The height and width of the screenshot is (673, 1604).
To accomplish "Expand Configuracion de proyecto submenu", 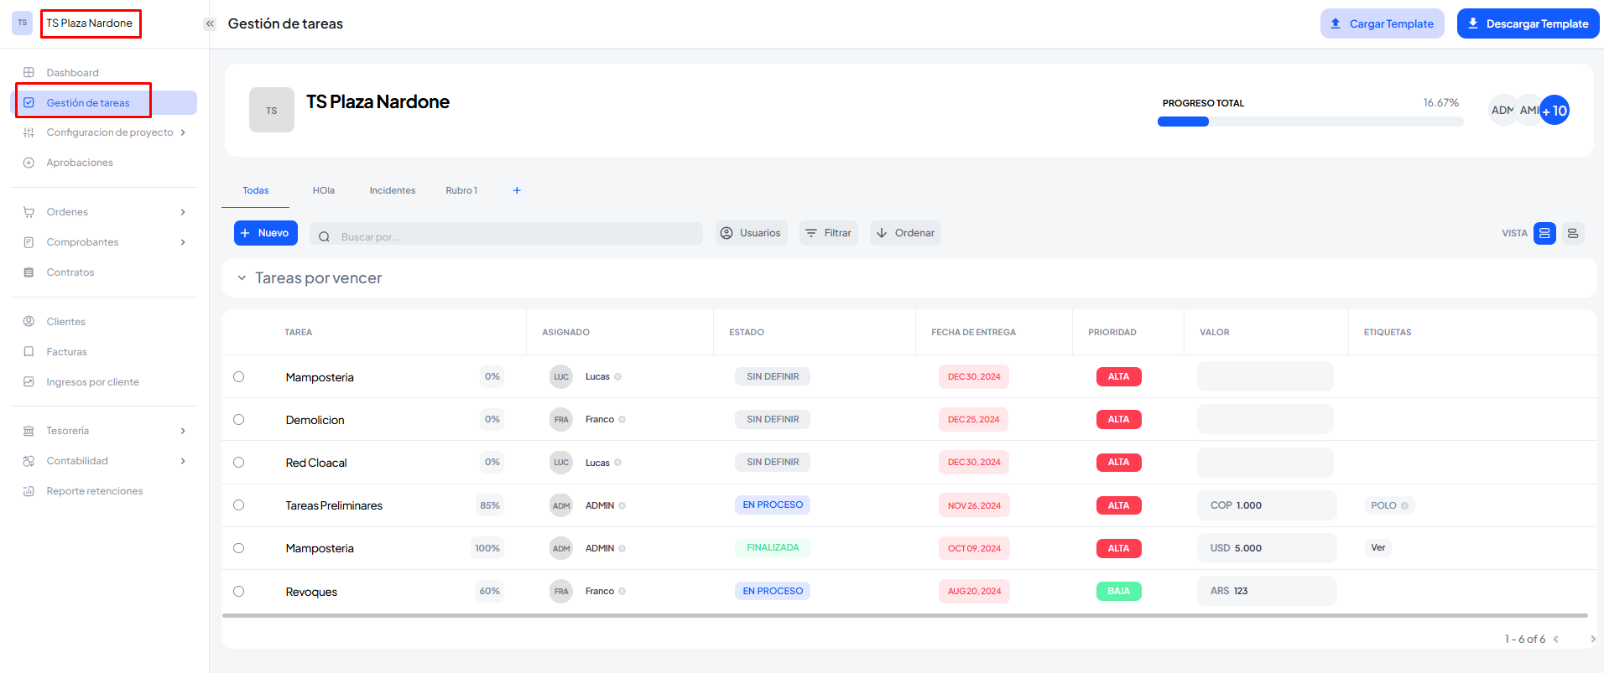I will point(183,132).
